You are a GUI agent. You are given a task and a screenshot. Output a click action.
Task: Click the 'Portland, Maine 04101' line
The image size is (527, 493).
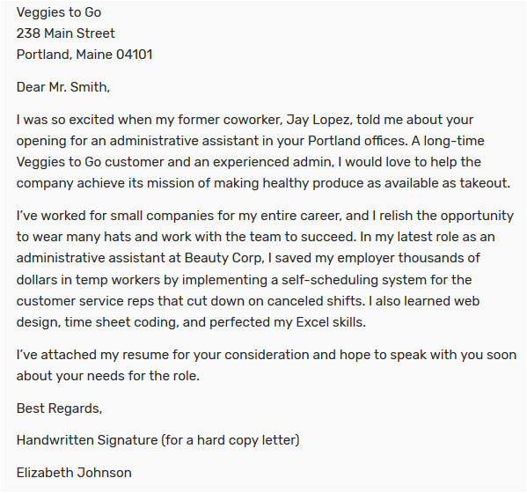click(84, 55)
